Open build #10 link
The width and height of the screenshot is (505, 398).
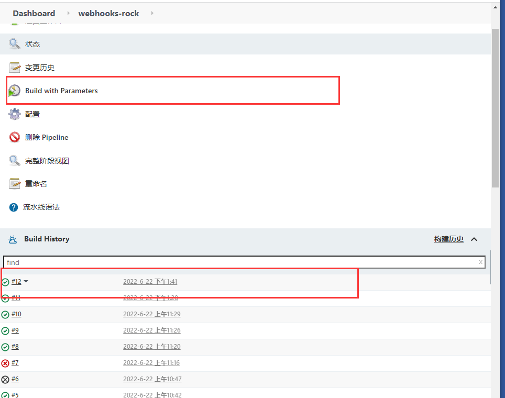coord(16,314)
